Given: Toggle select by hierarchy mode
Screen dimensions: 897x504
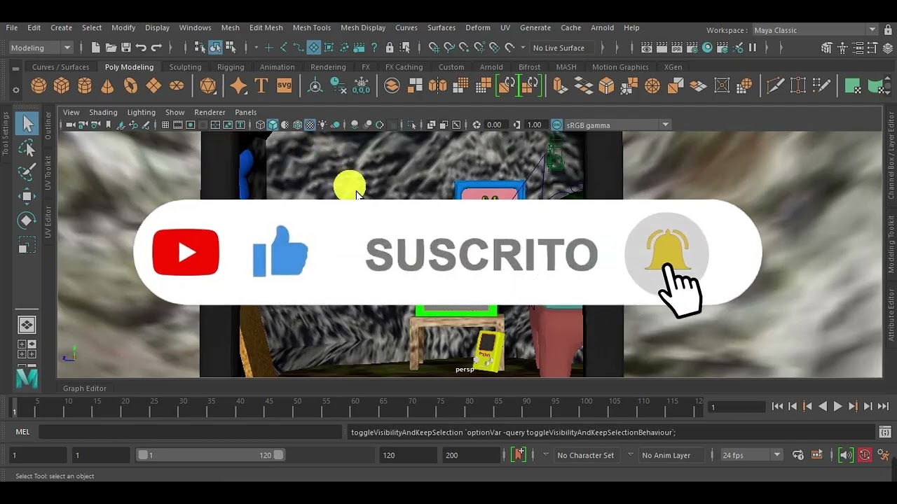Looking at the screenshot, I should (x=200, y=48).
